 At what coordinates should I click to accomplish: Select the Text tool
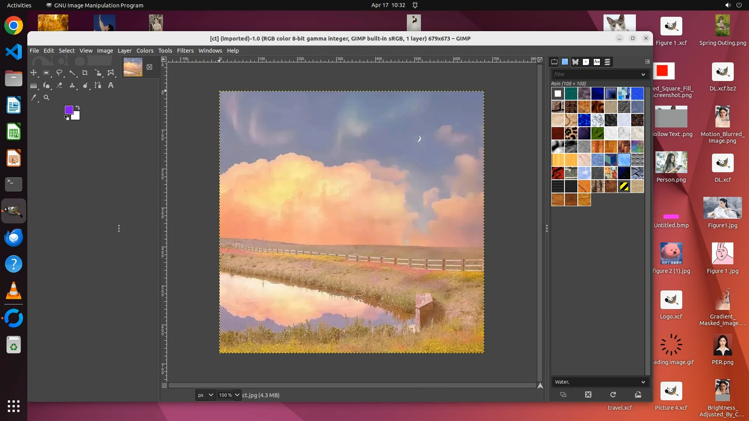pos(111,85)
